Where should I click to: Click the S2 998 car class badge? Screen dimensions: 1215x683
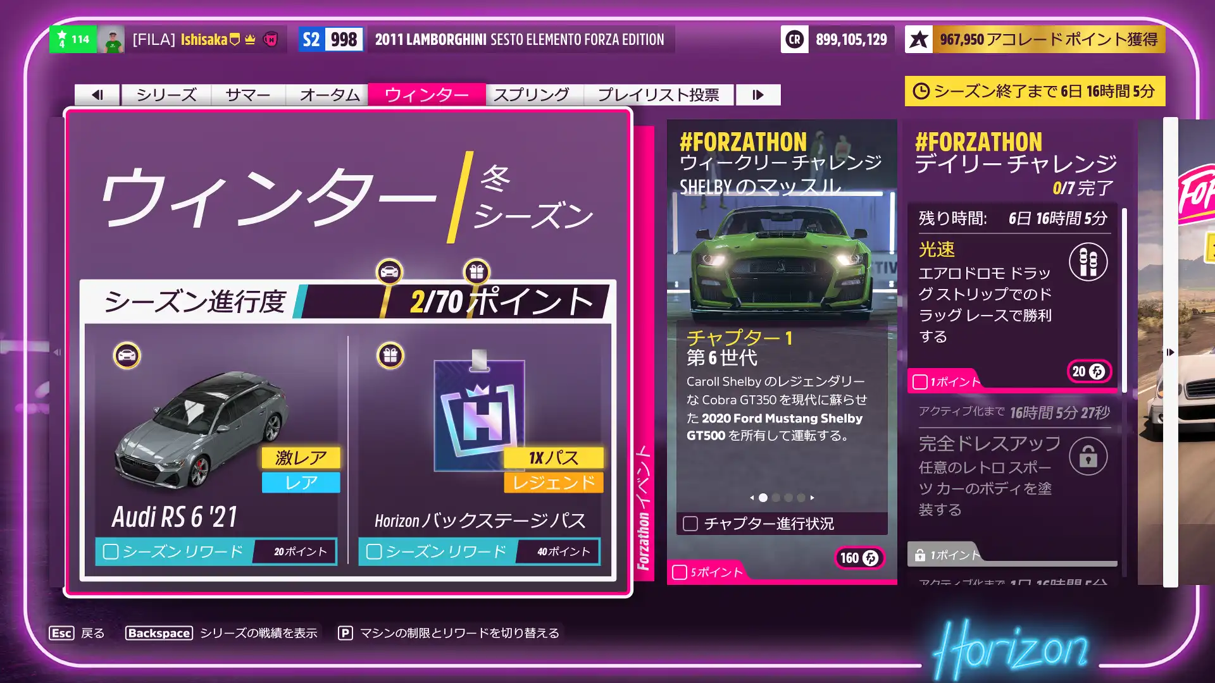(x=331, y=39)
